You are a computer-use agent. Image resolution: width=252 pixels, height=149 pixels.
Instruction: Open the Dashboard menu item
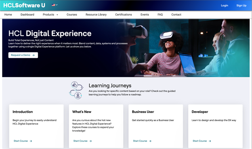tap(27, 15)
